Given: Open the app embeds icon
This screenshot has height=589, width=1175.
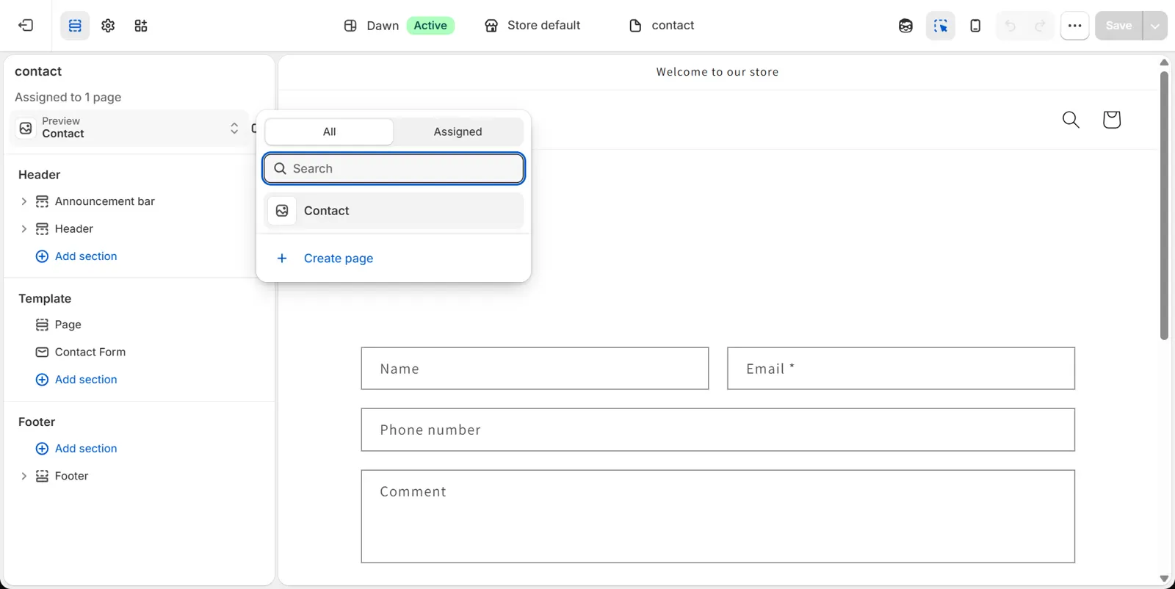Looking at the screenshot, I should point(141,26).
